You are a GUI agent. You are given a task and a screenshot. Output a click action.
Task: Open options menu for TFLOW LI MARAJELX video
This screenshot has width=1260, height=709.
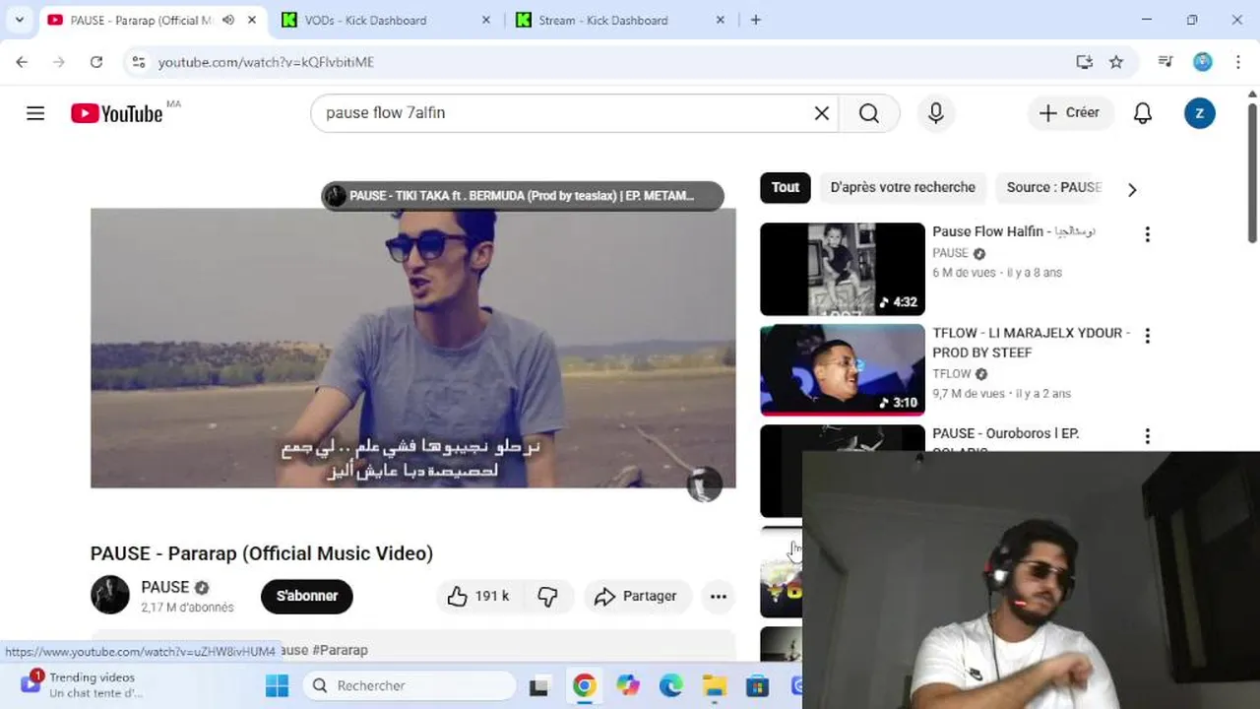[1147, 336]
